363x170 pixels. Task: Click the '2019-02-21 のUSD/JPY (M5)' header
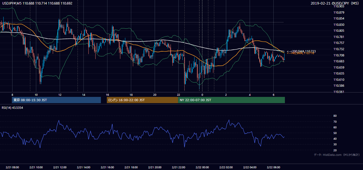pos(335,3)
